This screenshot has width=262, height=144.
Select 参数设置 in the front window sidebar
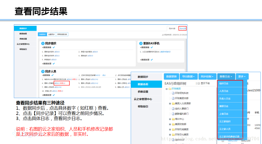click(x=147, y=92)
